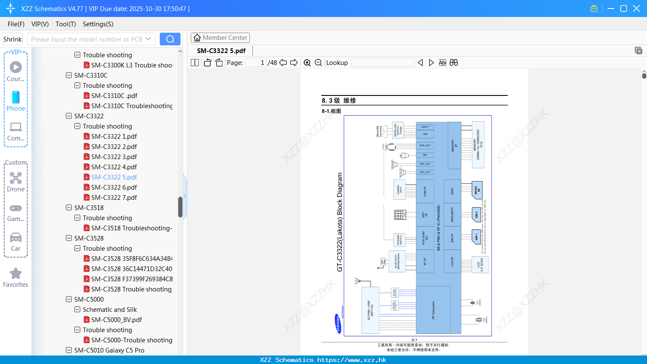Open the toolbox icon in title bar
This screenshot has width=647, height=364.
(x=594, y=8)
